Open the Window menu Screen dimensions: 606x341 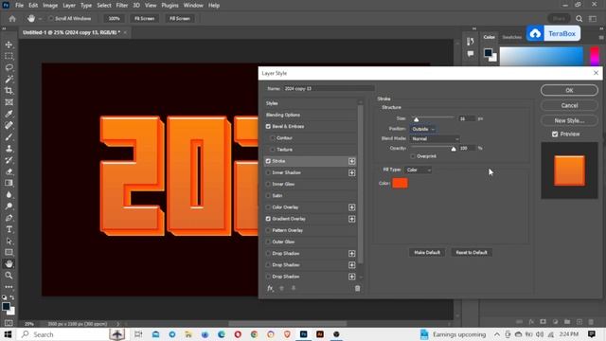tap(193, 6)
